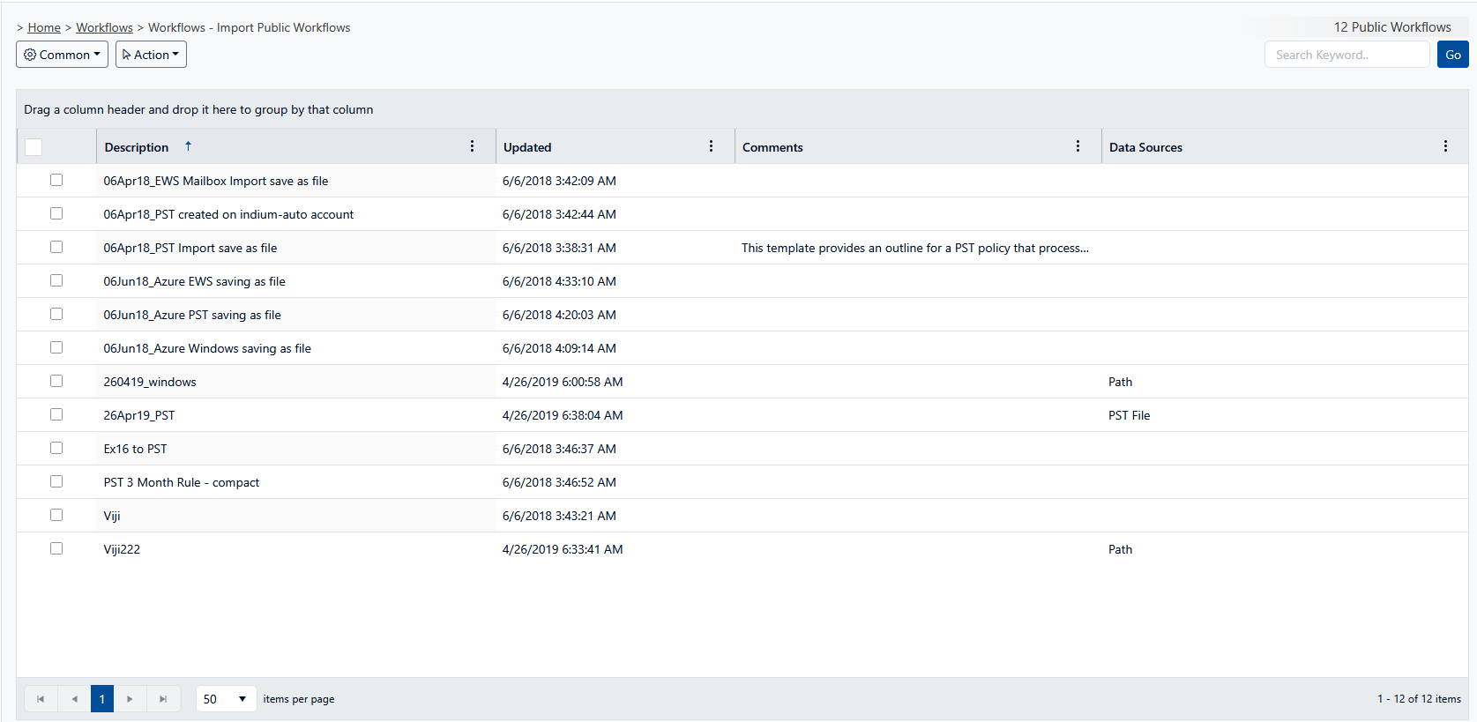Open the items per page dropdown

coord(226,699)
